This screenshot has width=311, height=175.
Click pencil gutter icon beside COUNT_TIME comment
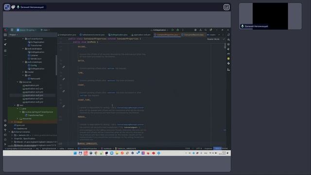click(x=64, y=91)
